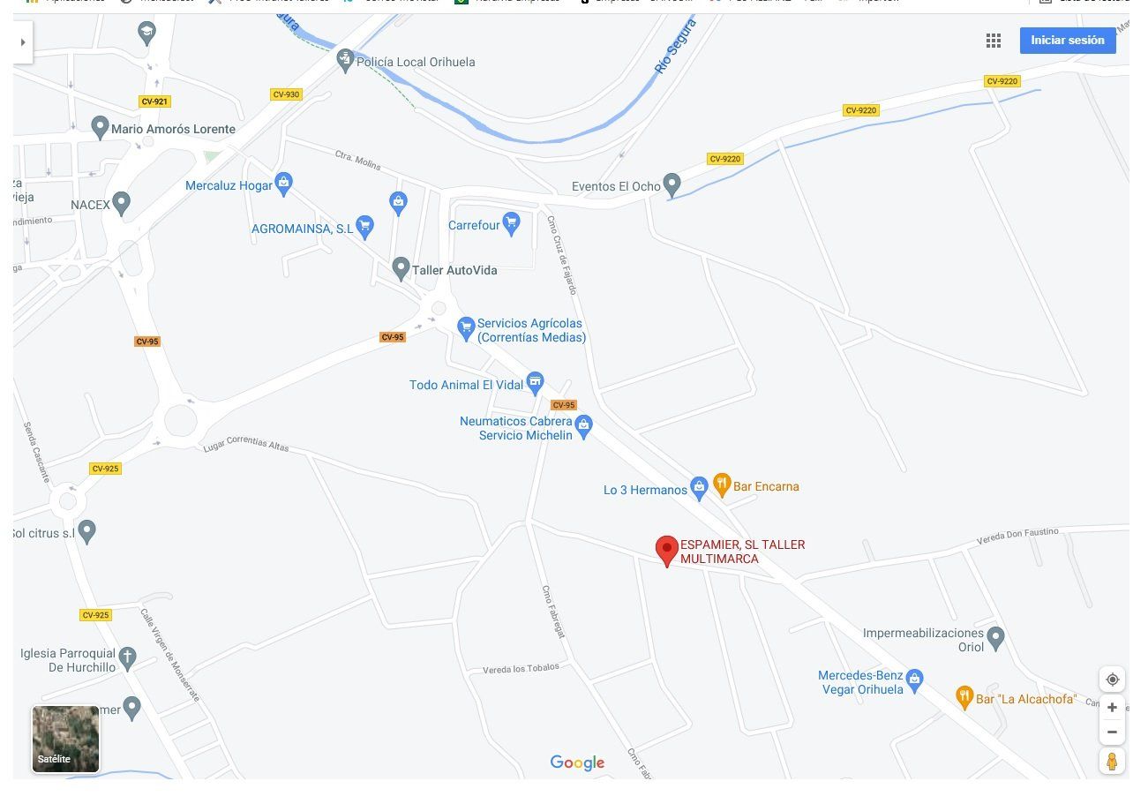Click the red ESPAMIER, SL TALLER pin

coord(667,552)
